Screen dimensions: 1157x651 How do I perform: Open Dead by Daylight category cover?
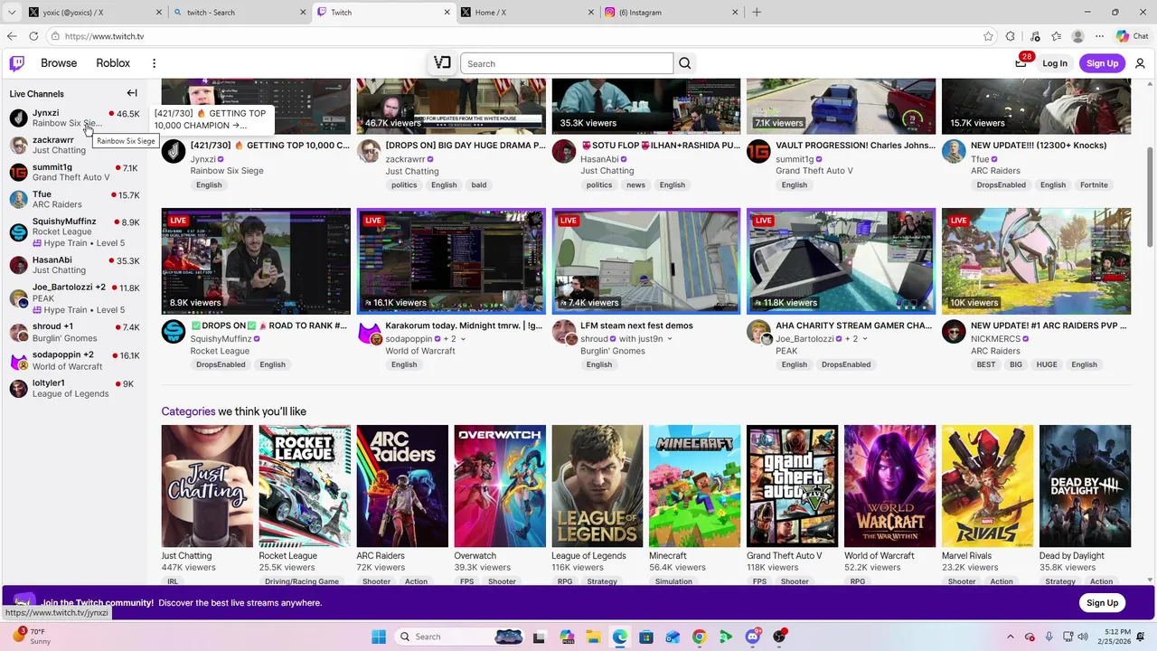1085,486
